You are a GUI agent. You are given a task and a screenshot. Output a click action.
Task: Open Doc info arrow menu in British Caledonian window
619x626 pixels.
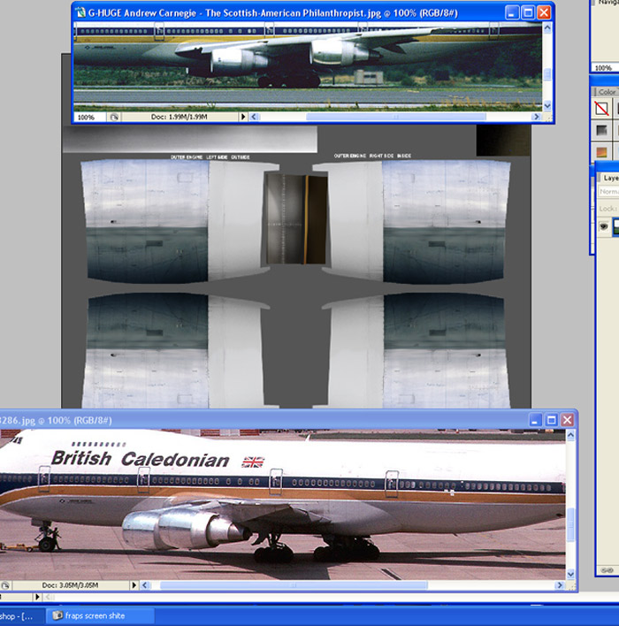tap(134, 585)
